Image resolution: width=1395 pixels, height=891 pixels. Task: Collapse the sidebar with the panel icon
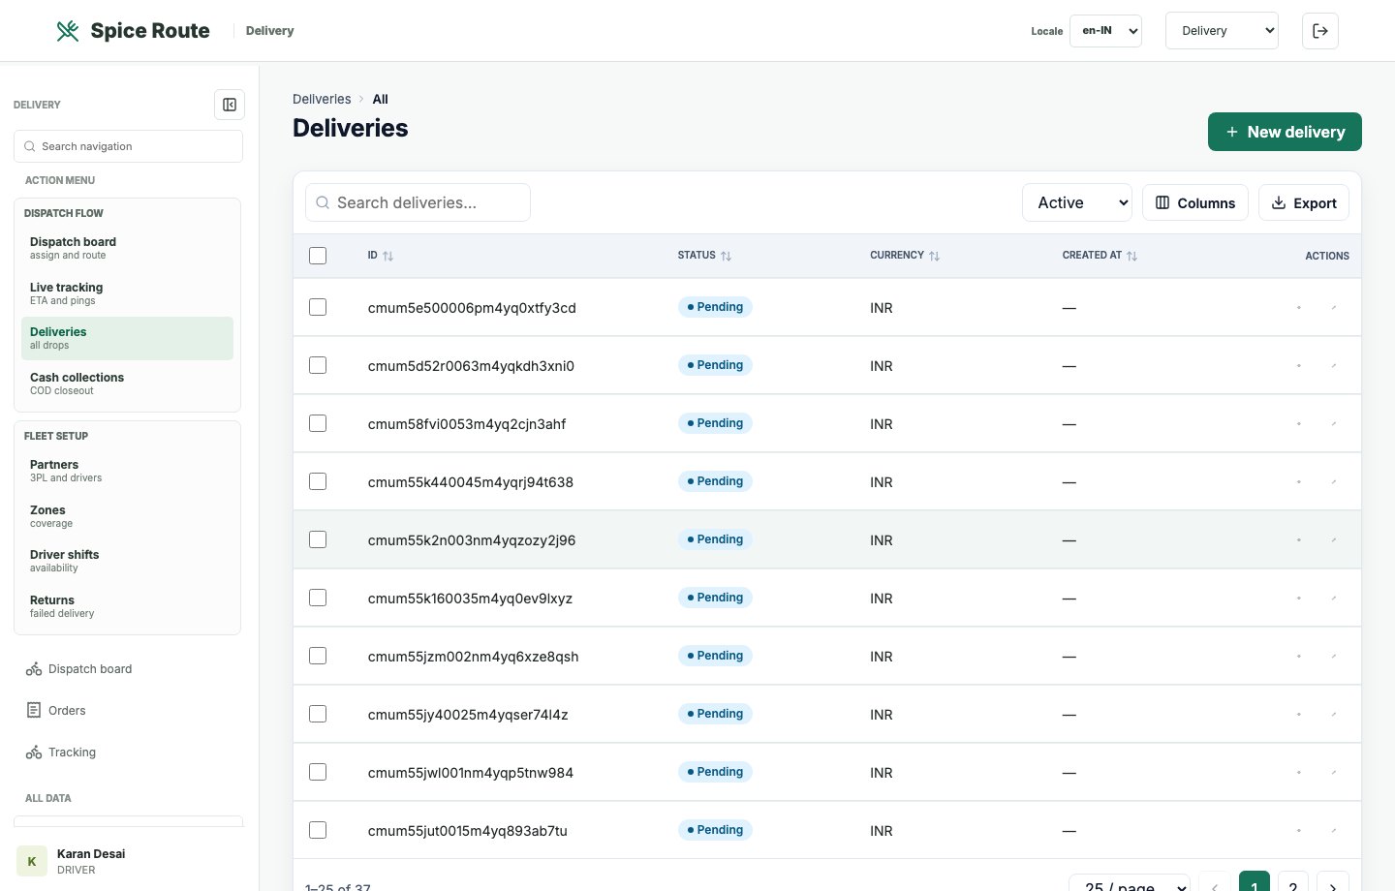point(230,105)
